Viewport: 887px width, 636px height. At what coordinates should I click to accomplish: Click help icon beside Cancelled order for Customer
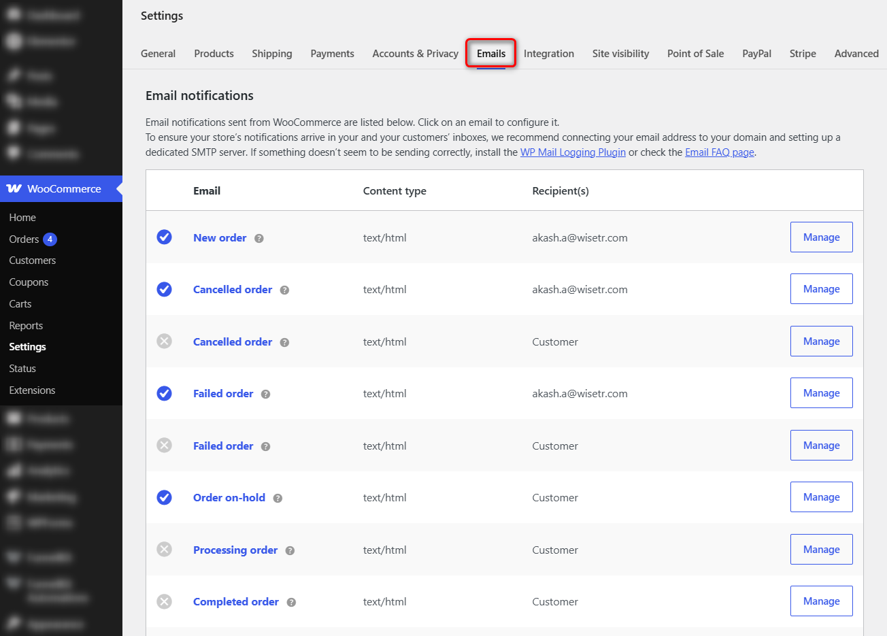[285, 342]
